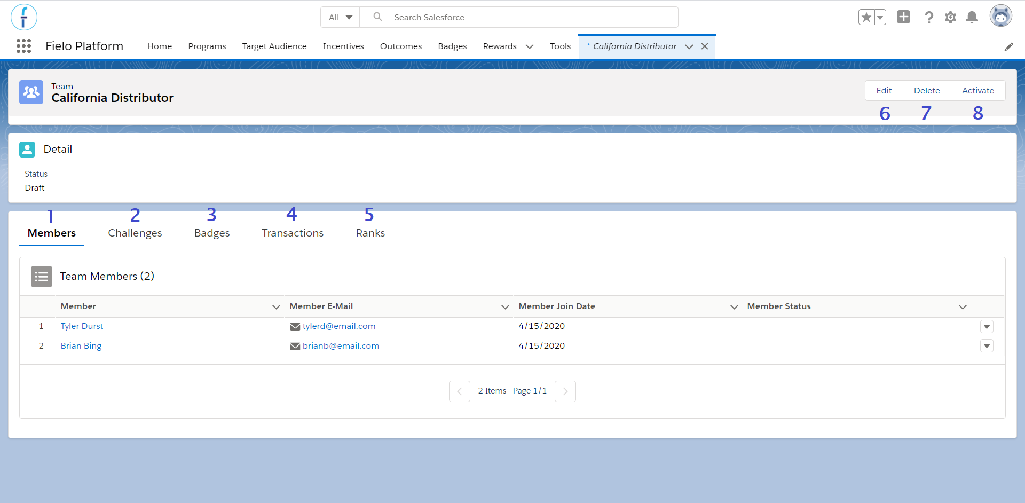Open the Favorites star icon
Image resolution: width=1025 pixels, height=503 pixels.
pyautogui.click(x=866, y=17)
